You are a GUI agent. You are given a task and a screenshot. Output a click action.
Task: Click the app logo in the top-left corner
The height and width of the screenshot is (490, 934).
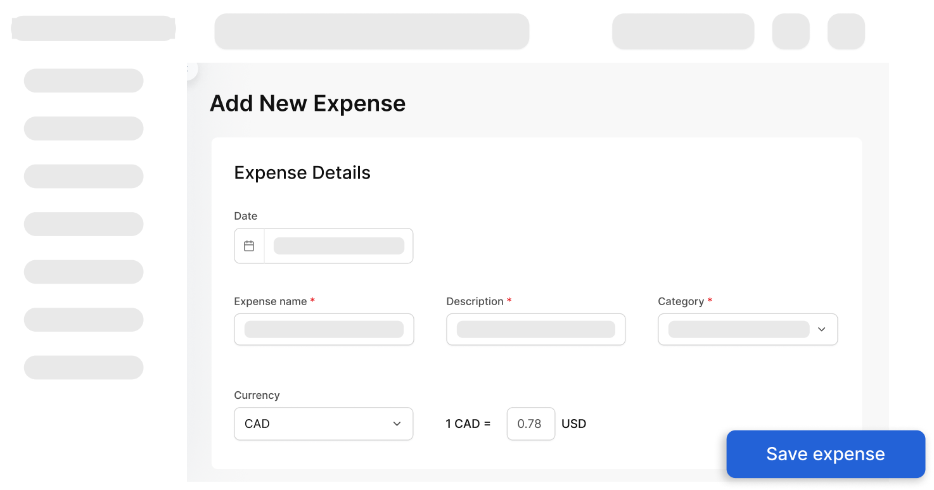point(93,28)
